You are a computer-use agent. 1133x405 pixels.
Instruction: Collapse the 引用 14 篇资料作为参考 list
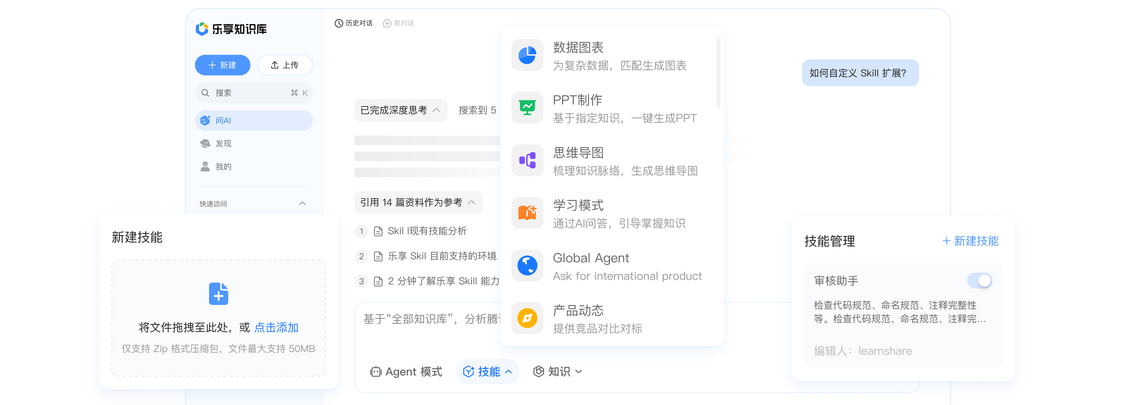coord(418,203)
